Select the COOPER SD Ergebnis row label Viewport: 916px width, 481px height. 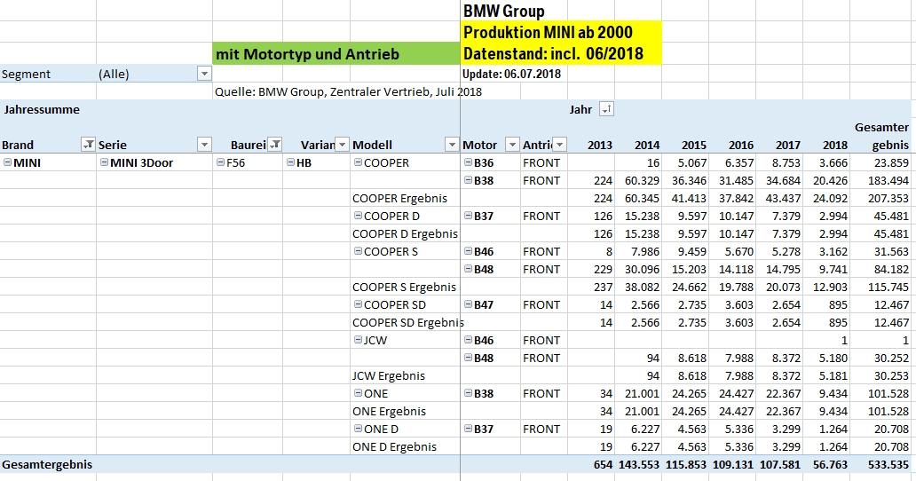point(407,322)
